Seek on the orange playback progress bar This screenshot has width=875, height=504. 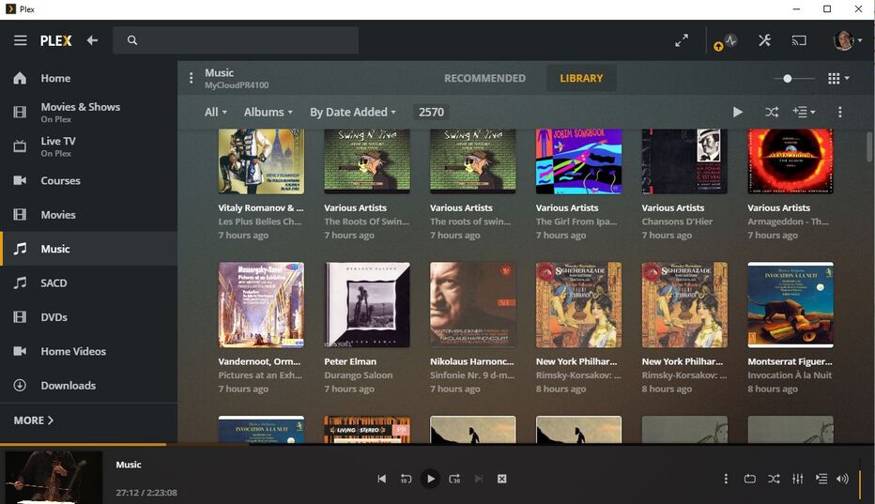click(x=437, y=444)
